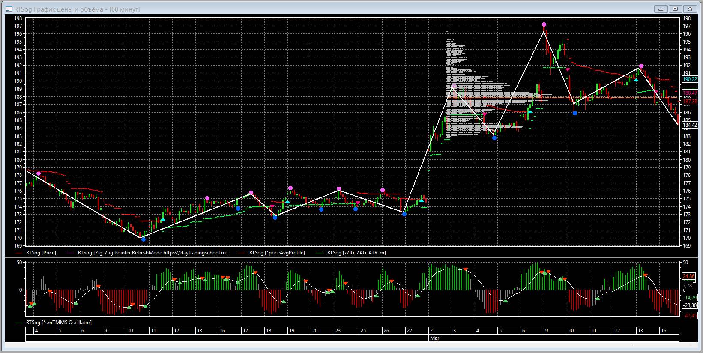This screenshot has height=353, width=703.
Task: Click the -28,30 oscillator value label
Action: (x=690, y=305)
